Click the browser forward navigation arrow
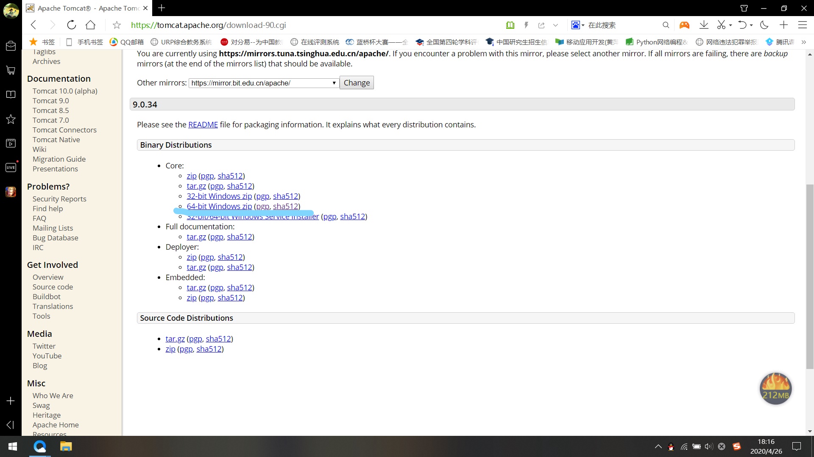The image size is (814, 457). 51,25
